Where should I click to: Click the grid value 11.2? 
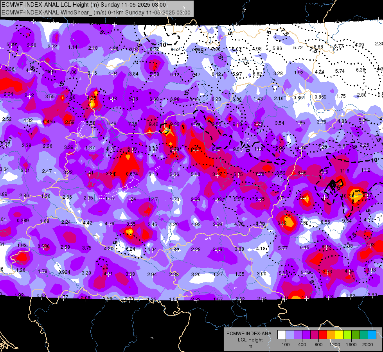click(366, 170)
